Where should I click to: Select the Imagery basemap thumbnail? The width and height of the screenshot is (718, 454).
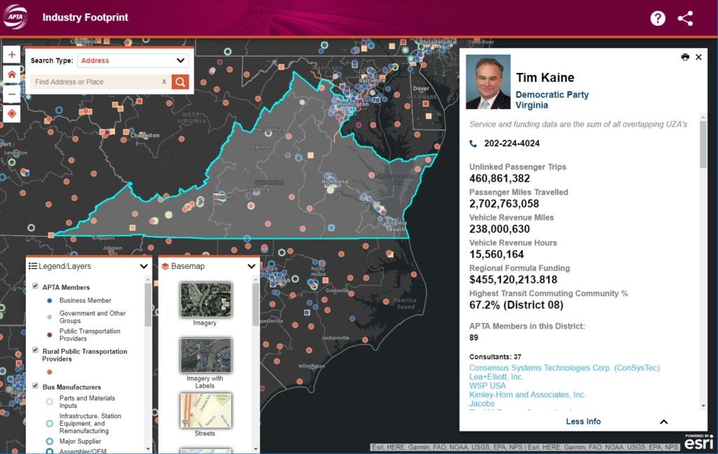tap(205, 301)
